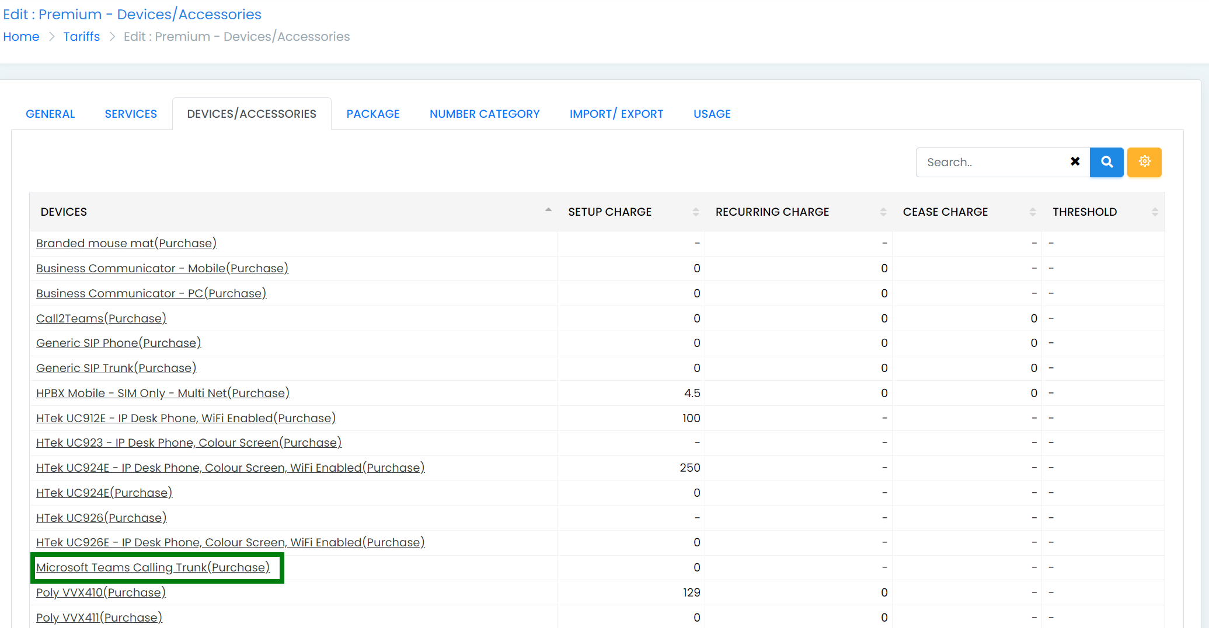Sort by the RECURRING CHARGE column arrows
The height and width of the screenshot is (628, 1209).
click(x=883, y=212)
